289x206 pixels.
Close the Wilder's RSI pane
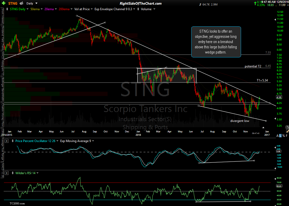click(7, 173)
